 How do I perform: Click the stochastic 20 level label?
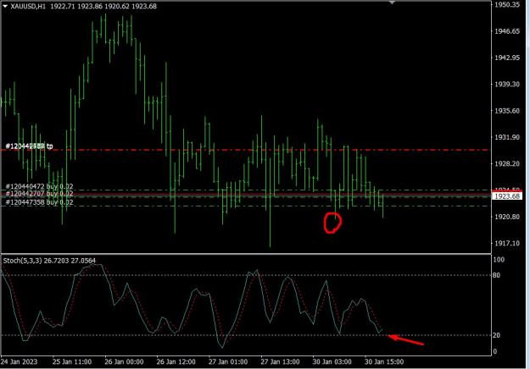[x=496, y=335]
